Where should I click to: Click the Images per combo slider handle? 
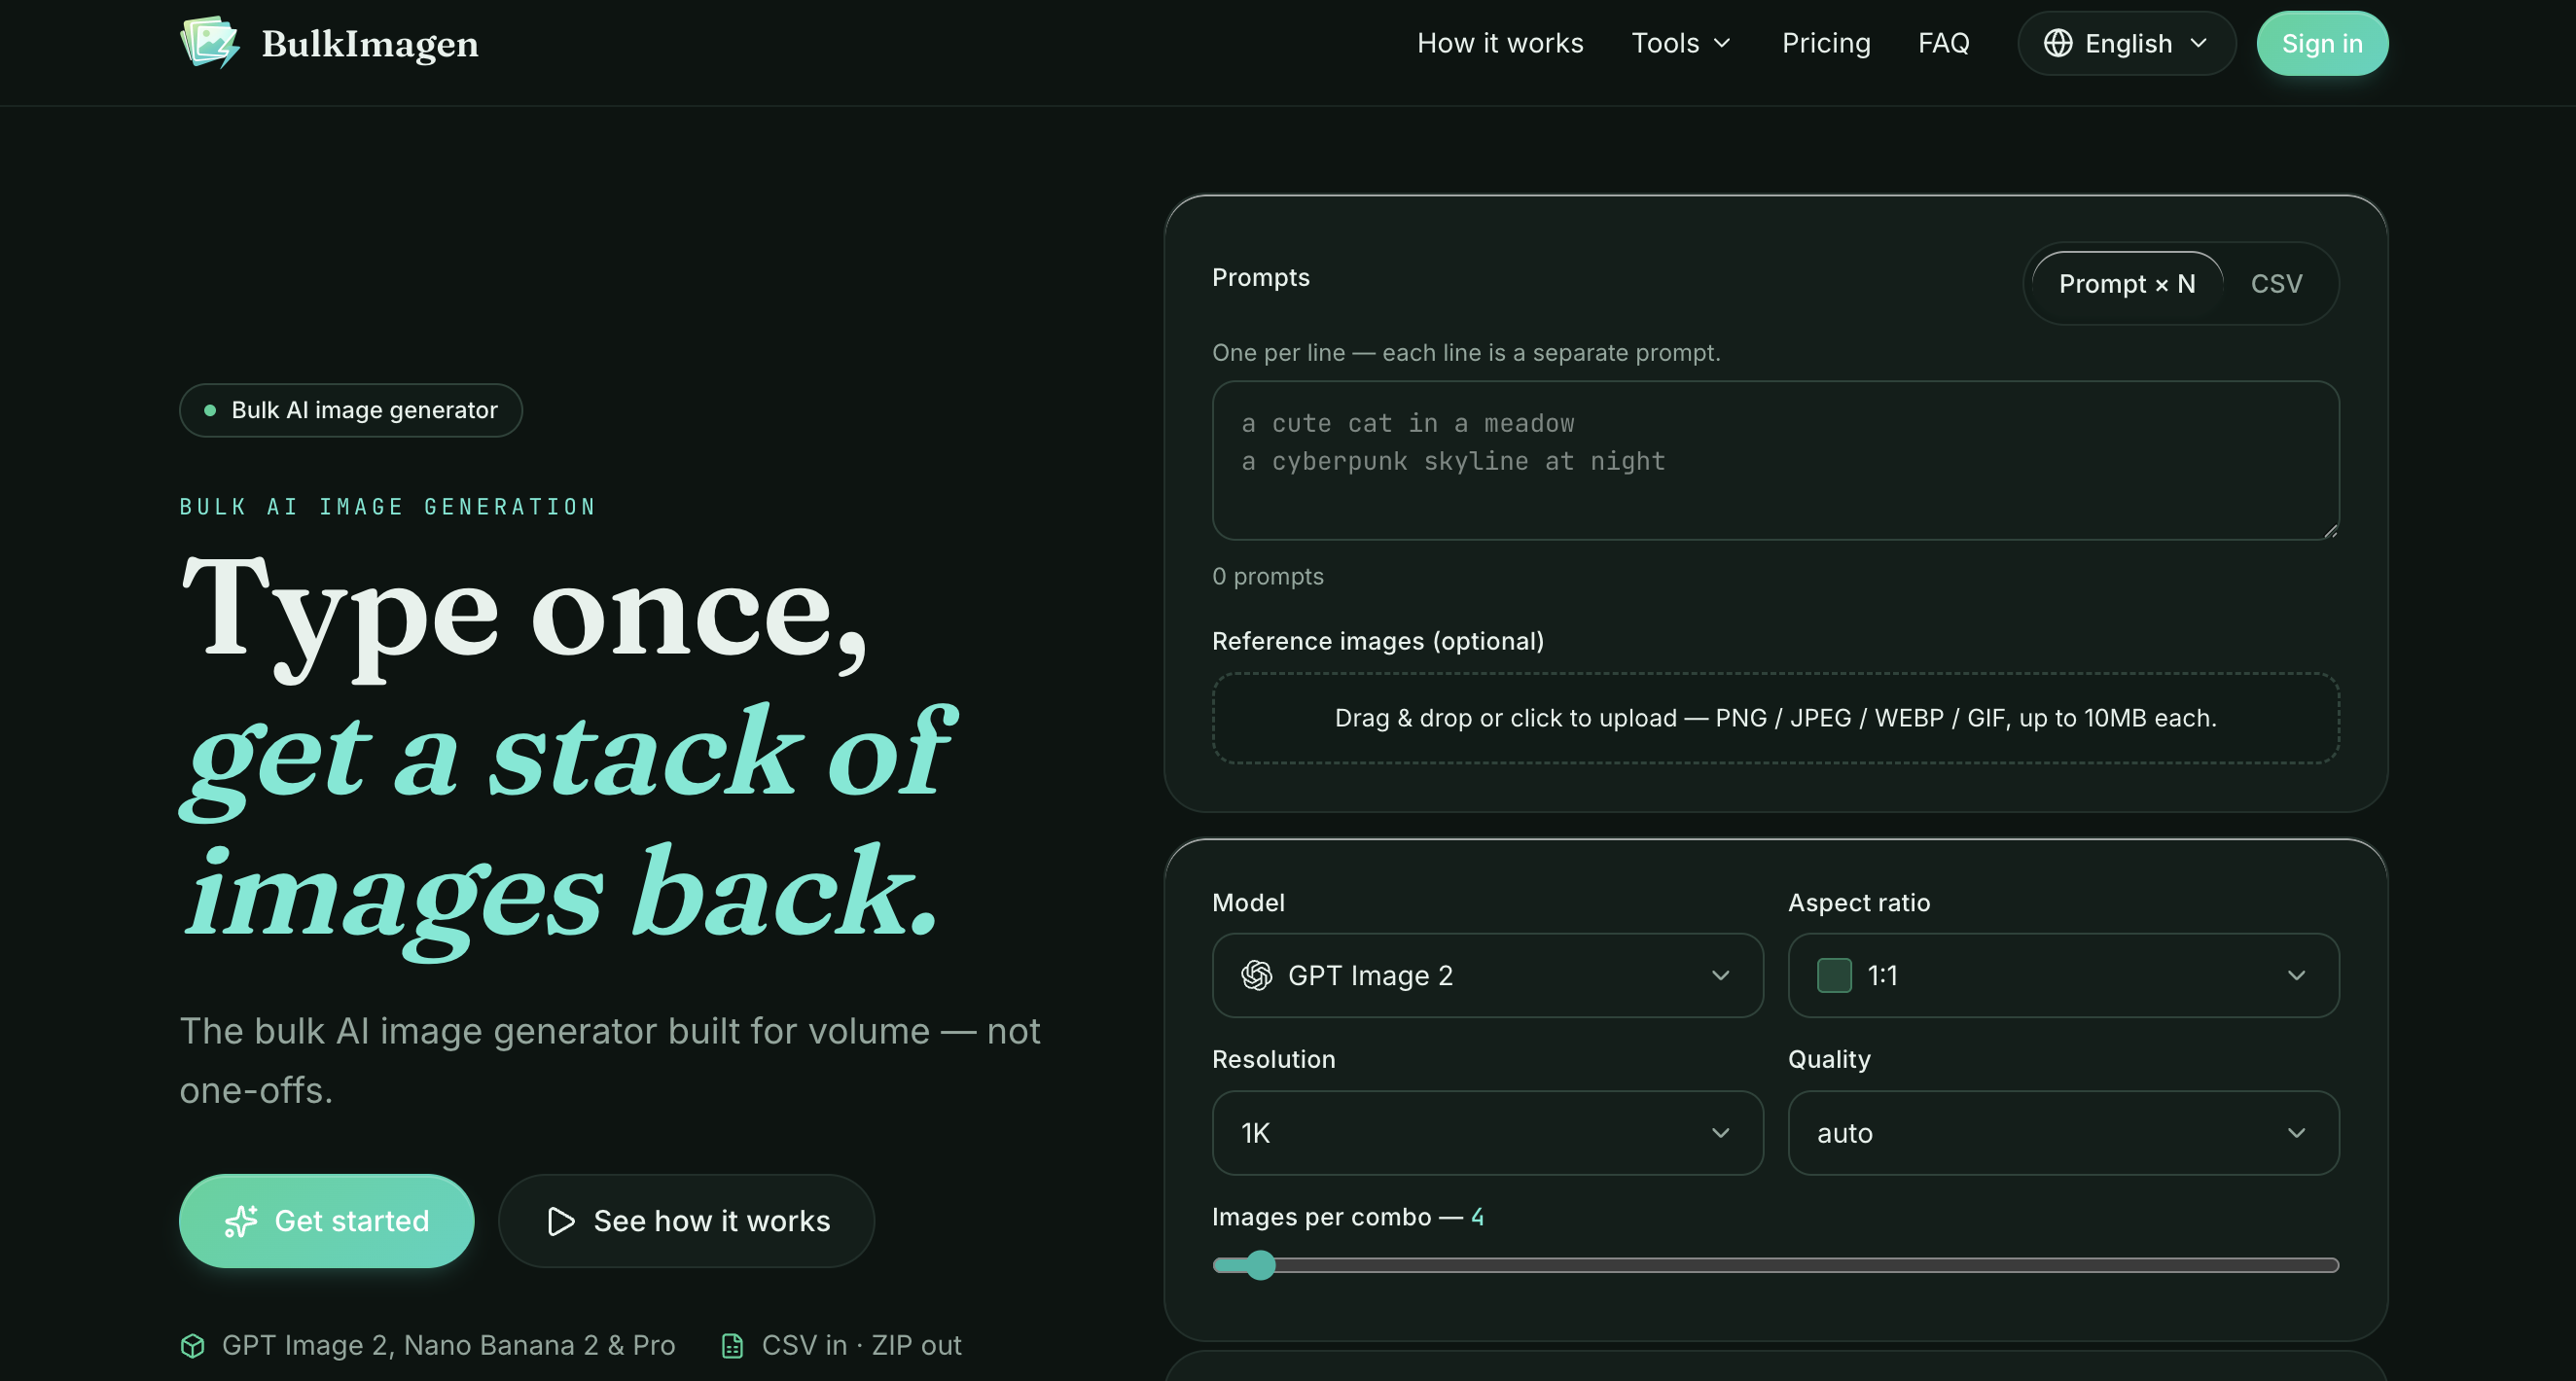pyautogui.click(x=1260, y=1265)
